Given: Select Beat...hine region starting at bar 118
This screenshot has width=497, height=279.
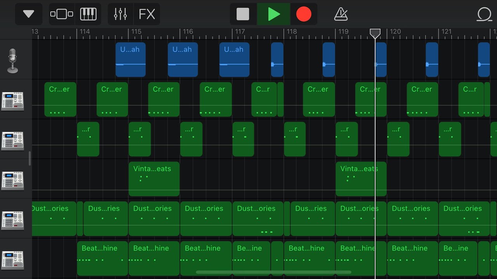Looking at the screenshot, I should point(309,258).
